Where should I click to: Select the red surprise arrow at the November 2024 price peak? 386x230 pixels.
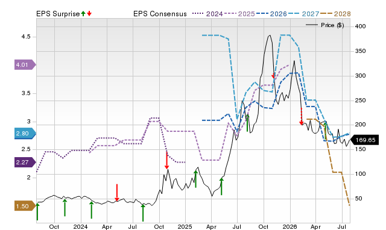(166, 160)
